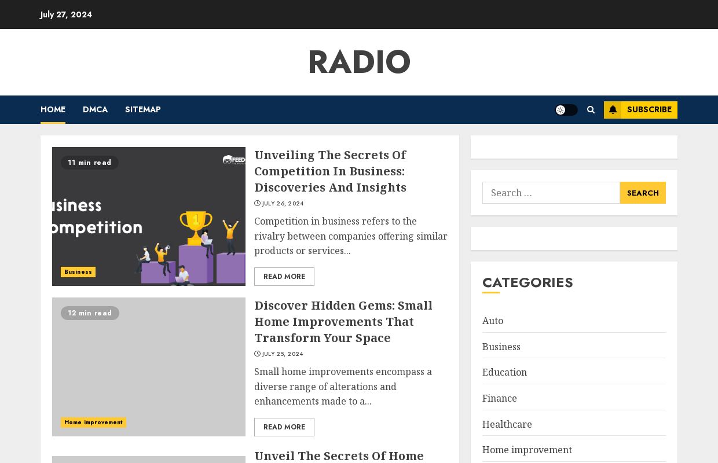This screenshot has height=463, width=718.
Task: Click the RADIO site title
Action: (x=359, y=62)
